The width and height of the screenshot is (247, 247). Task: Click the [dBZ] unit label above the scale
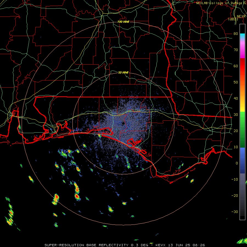point(233,19)
